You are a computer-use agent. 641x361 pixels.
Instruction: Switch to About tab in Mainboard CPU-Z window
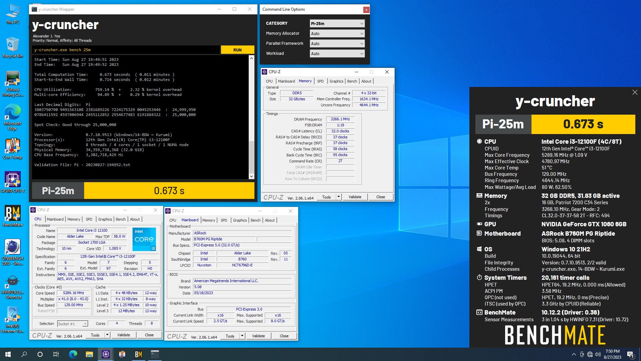(270, 220)
